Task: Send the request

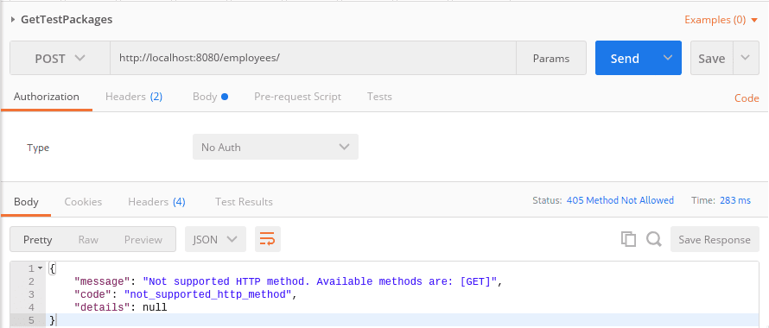Action: click(625, 58)
